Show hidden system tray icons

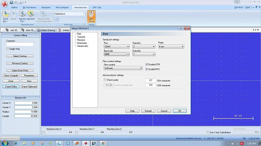228,143
